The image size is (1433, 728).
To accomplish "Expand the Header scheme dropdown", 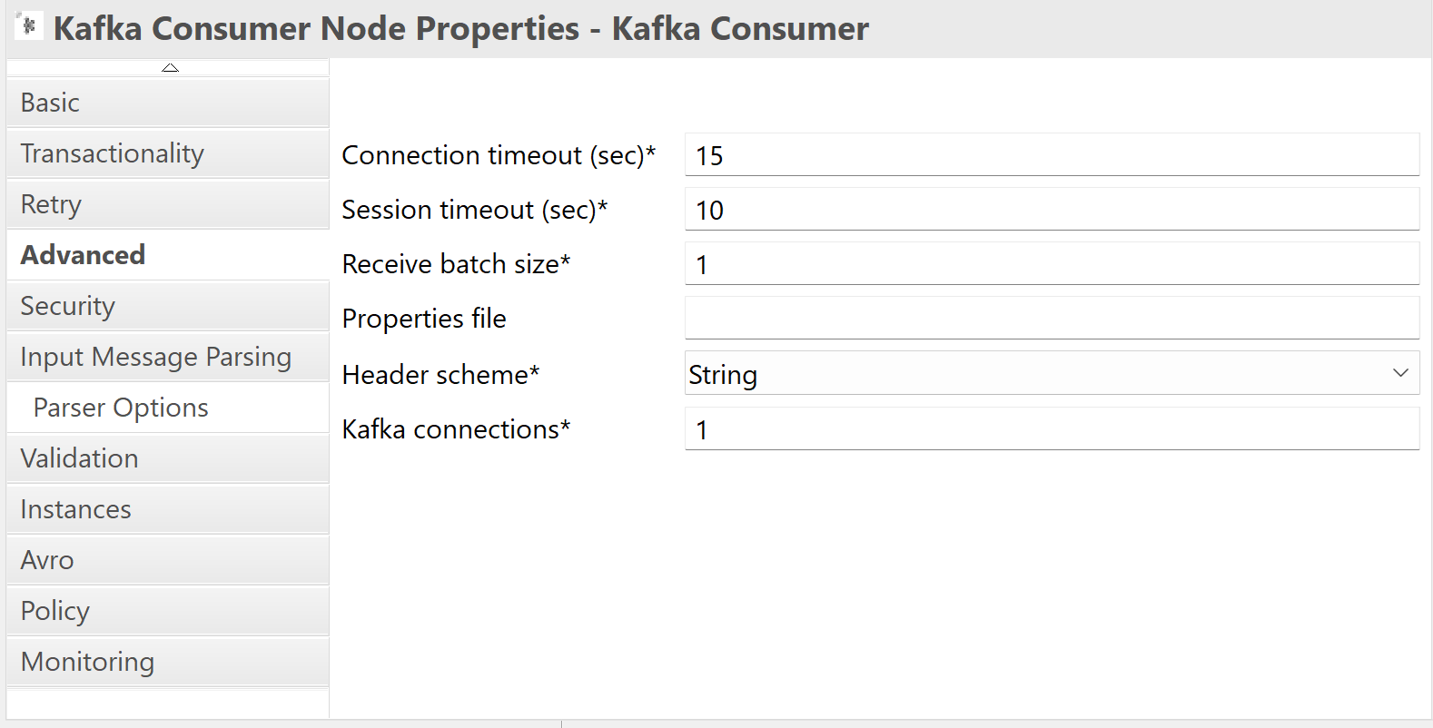I will [1052, 374].
